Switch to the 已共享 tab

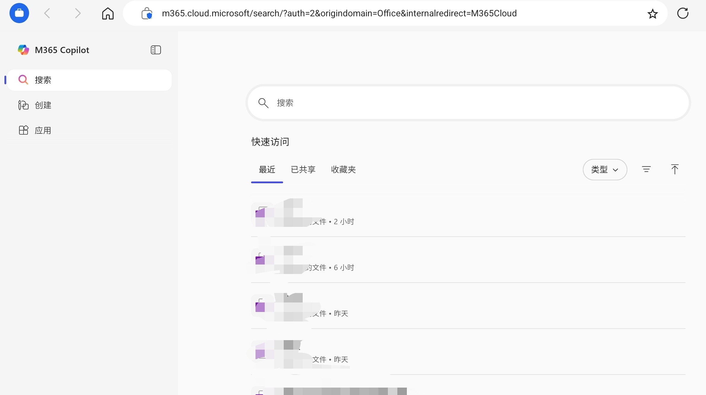tap(303, 170)
